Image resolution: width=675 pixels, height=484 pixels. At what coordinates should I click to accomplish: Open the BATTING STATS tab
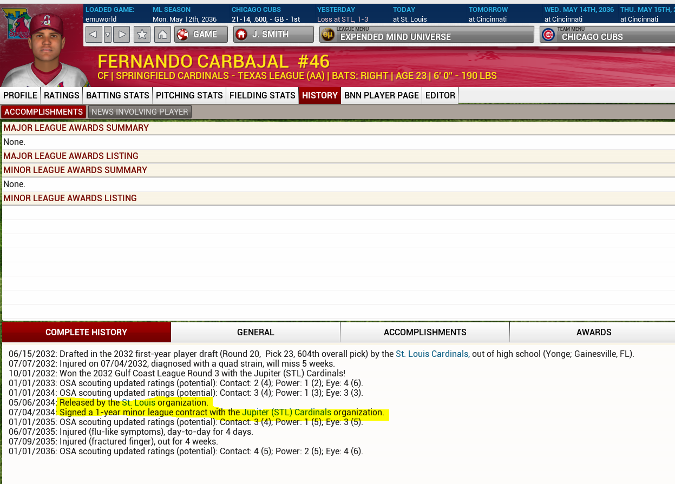[117, 95]
